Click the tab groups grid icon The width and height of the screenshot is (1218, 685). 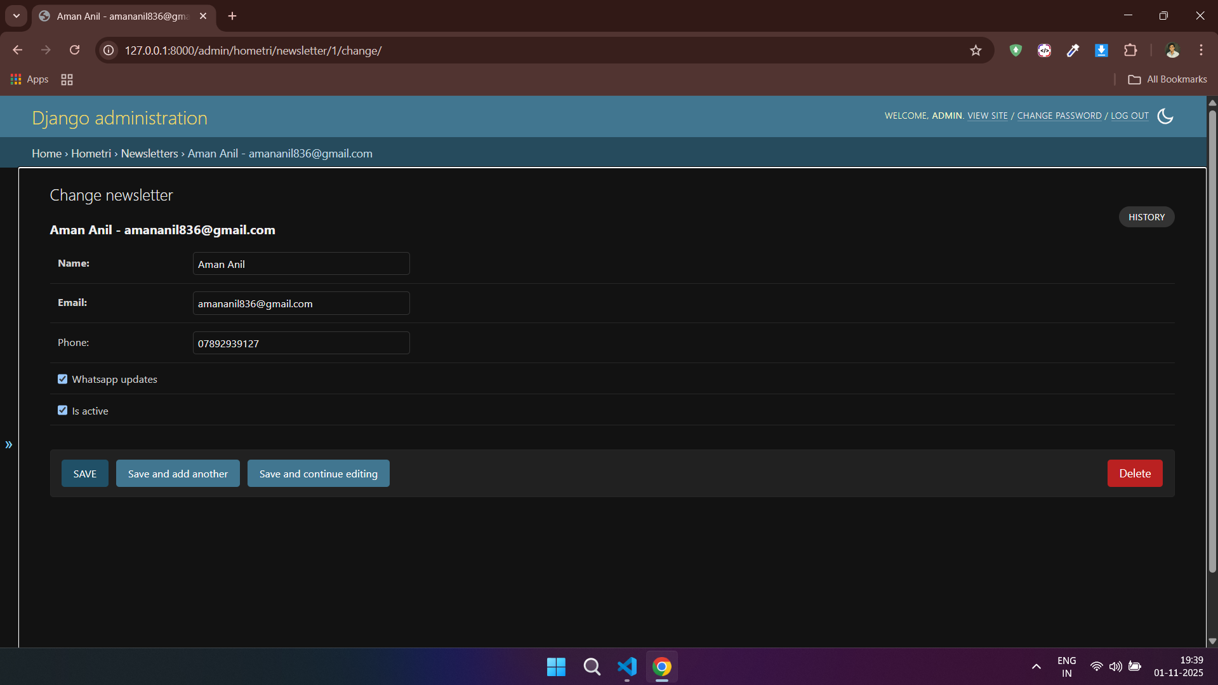tap(67, 79)
